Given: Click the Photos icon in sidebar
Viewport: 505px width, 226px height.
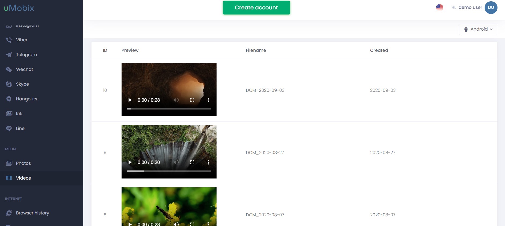Looking at the screenshot, I should pyautogui.click(x=9, y=163).
